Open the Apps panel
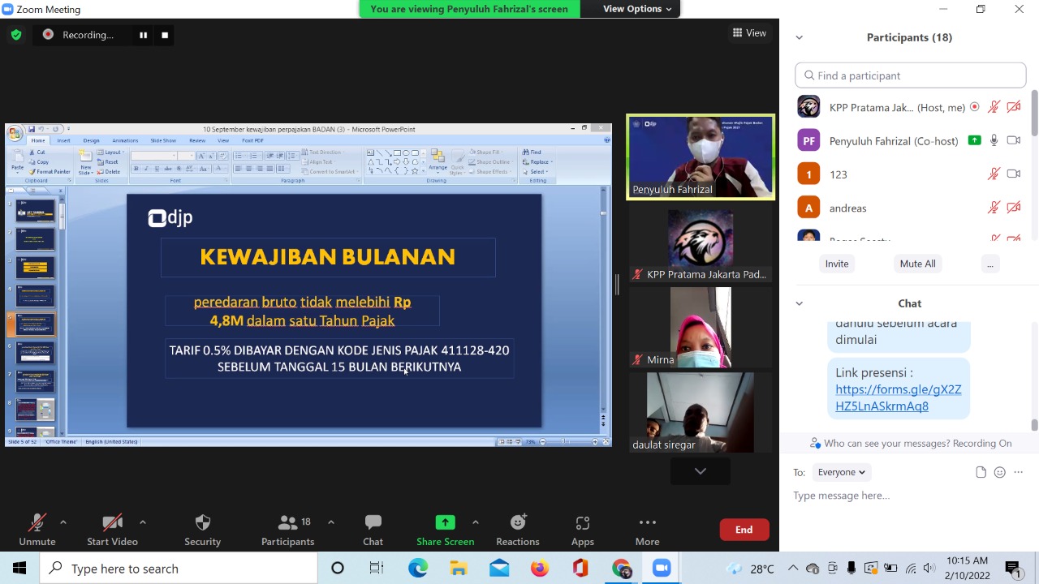This screenshot has height=584, width=1039. (582, 530)
